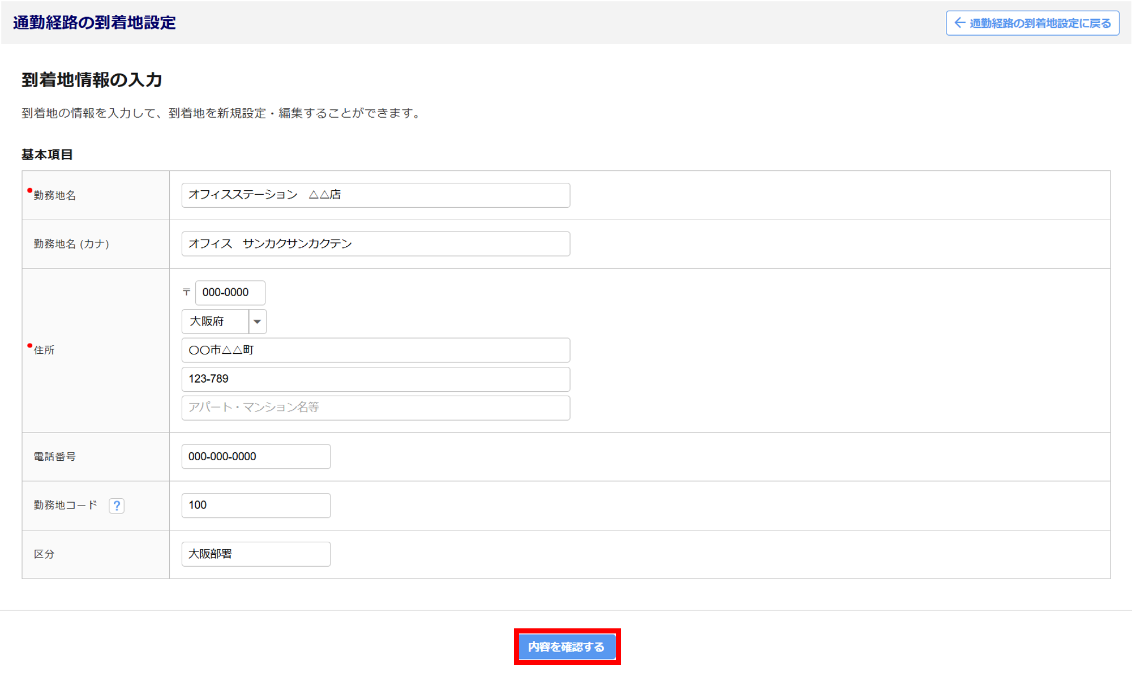The width and height of the screenshot is (1132, 681).
Task: Click the 123-789 street number field
Action: [x=375, y=379]
